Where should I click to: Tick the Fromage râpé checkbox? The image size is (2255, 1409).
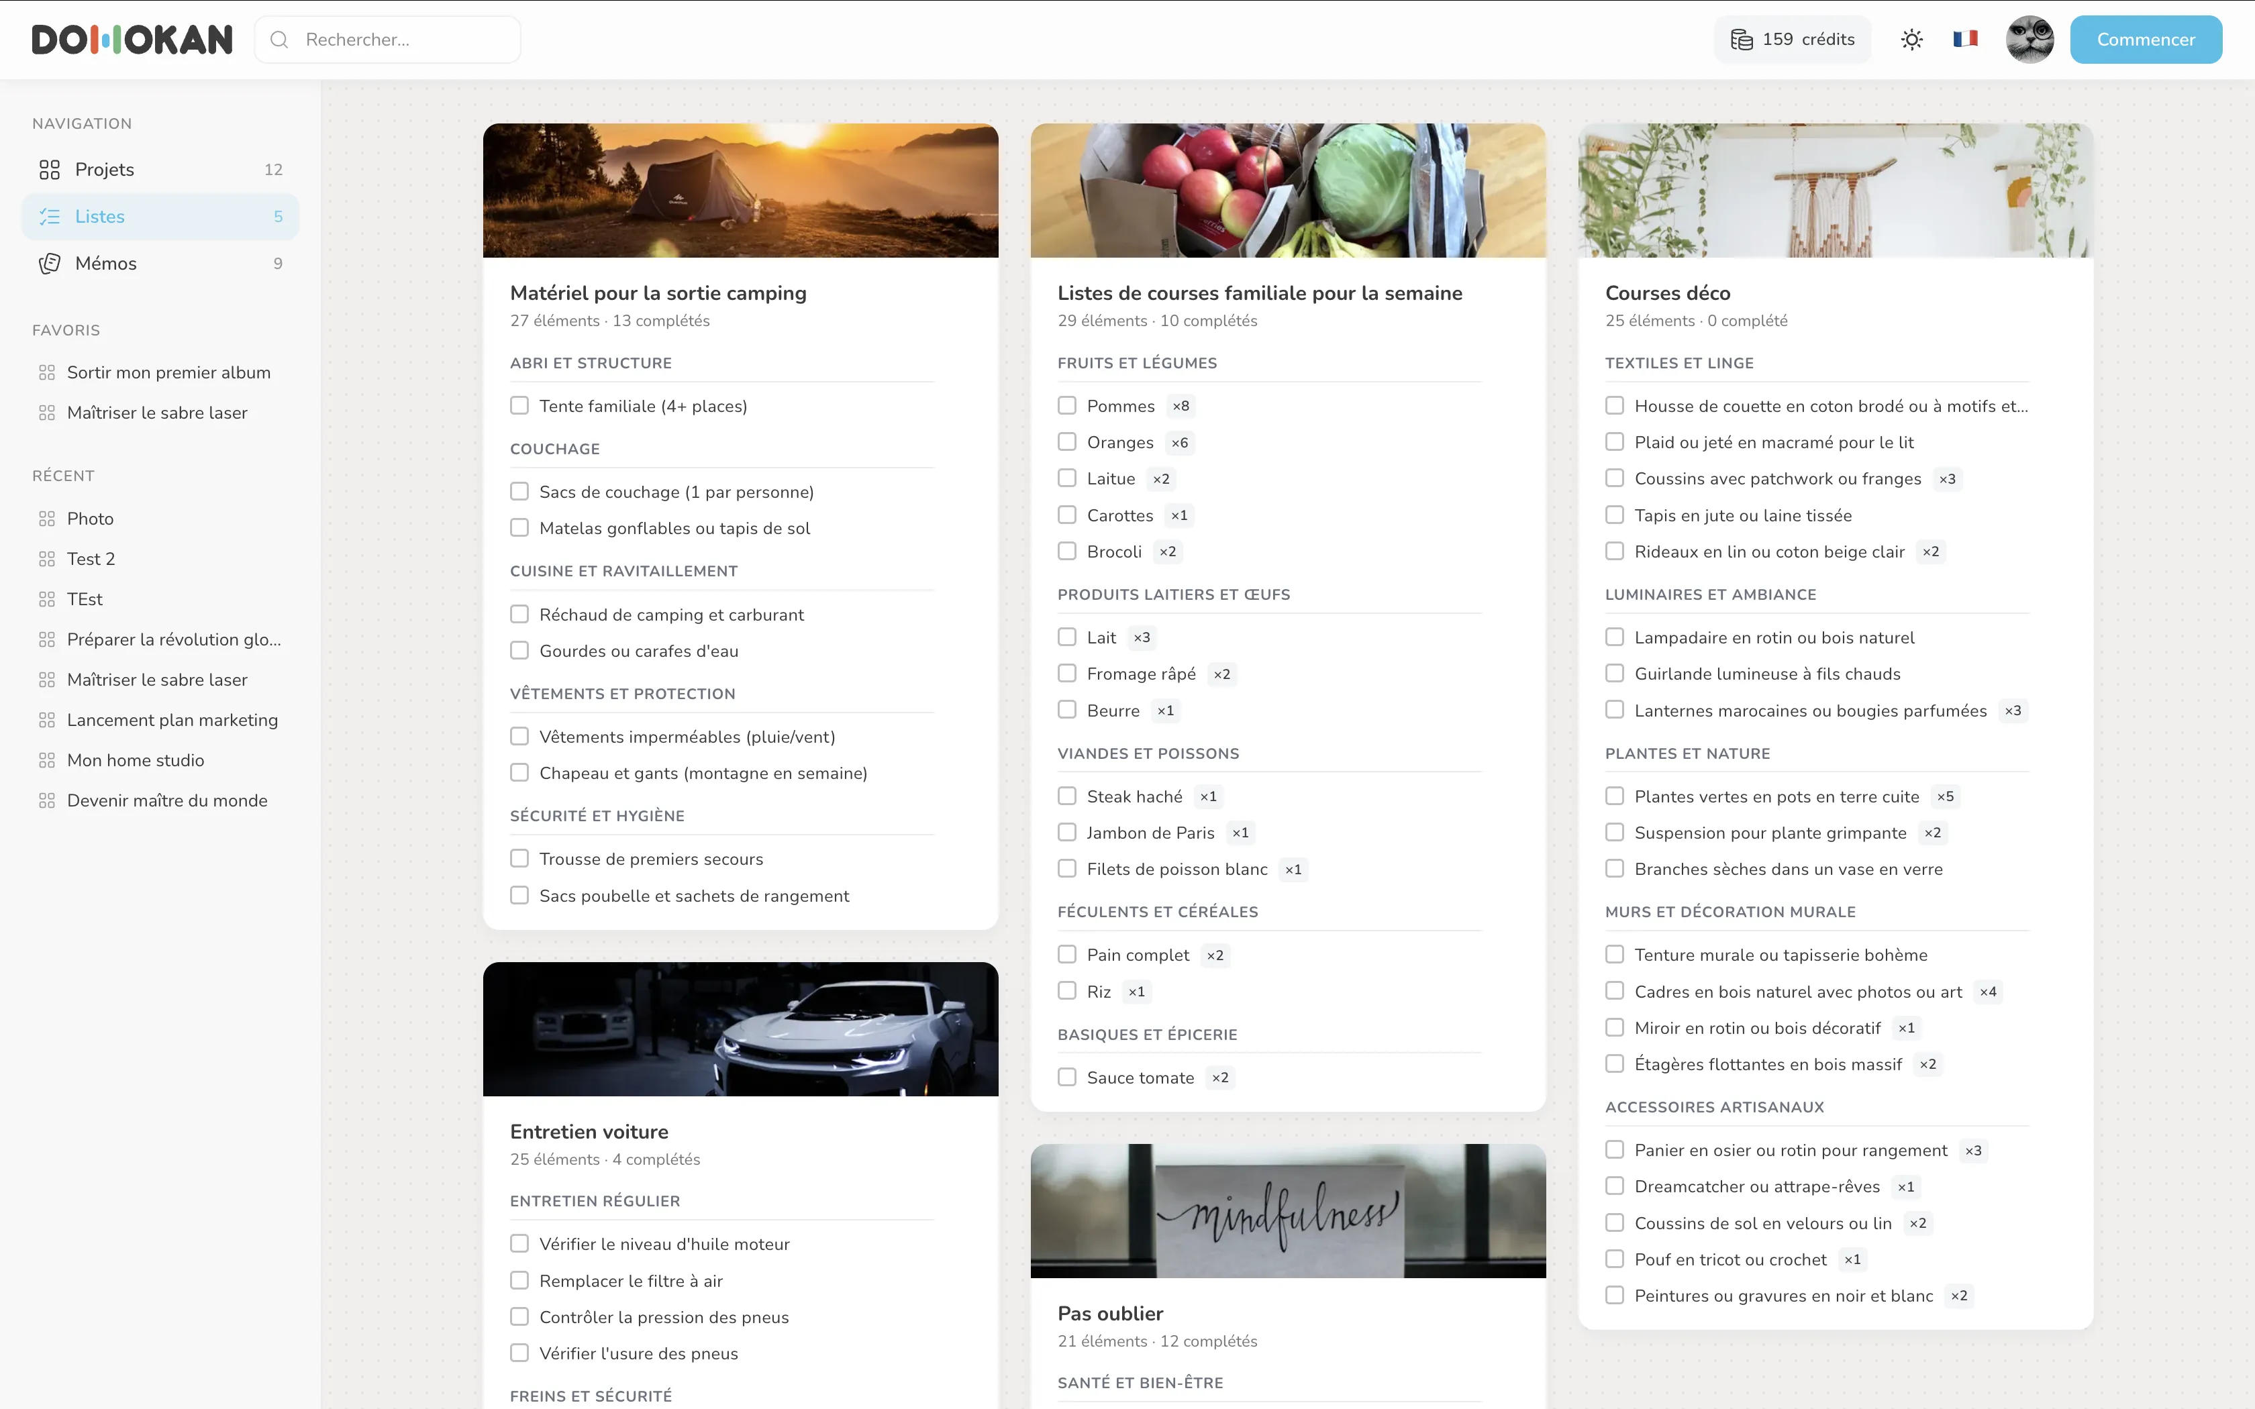pos(1067,673)
